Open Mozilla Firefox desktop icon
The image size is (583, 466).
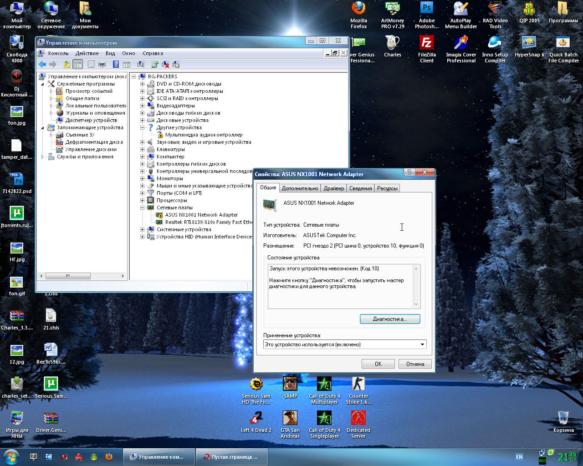coord(358,15)
